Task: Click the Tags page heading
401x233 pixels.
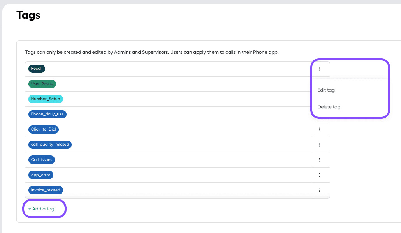Action: click(28, 15)
